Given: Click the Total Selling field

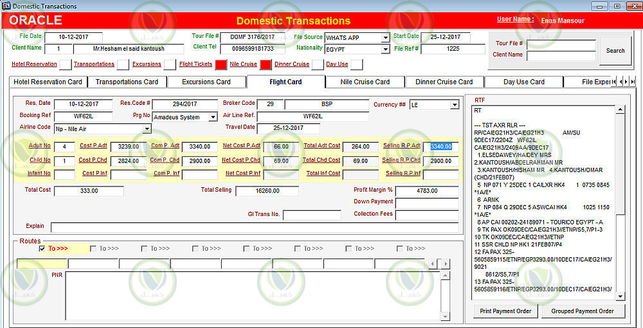Looking at the screenshot, I should (267, 192).
